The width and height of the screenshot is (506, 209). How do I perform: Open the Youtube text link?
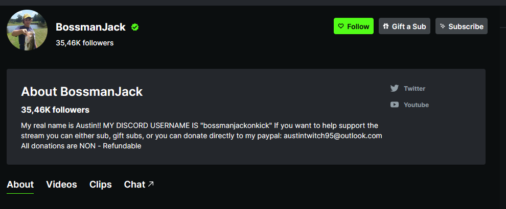point(416,104)
